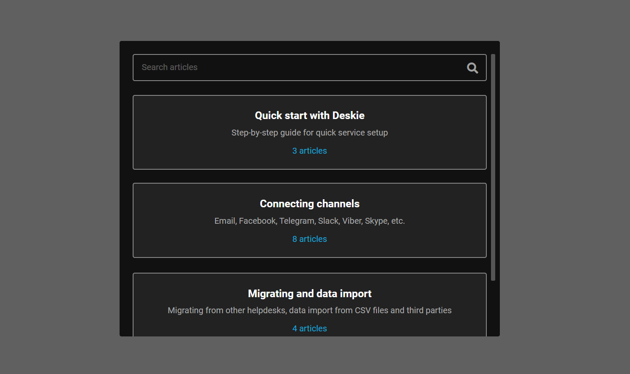Click the scrollbar track below the thumb
This screenshot has width=630, height=374.
493,308
